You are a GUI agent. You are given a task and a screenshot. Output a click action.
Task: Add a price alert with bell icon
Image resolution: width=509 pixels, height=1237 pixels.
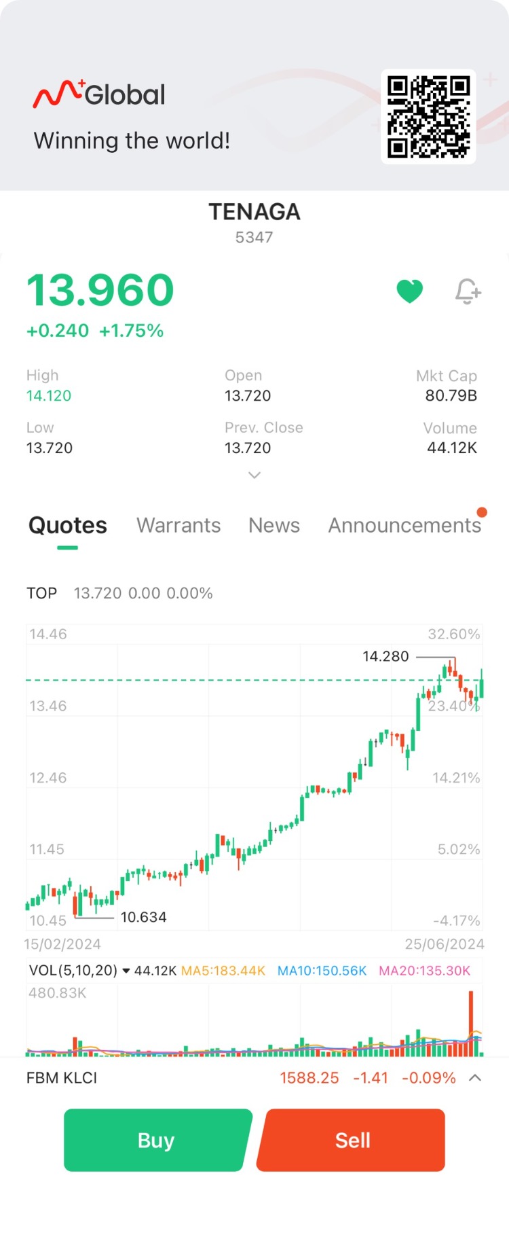pyautogui.click(x=468, y=291)
